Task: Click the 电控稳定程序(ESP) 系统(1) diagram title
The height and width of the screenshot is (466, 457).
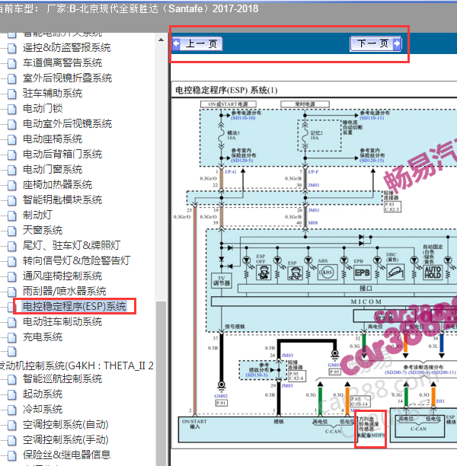Action: point(226,90)
